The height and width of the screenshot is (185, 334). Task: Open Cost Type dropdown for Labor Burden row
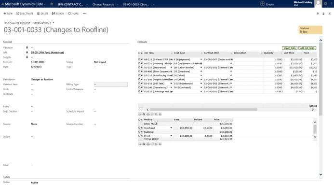pyautogui.click(x=201, y=68)
